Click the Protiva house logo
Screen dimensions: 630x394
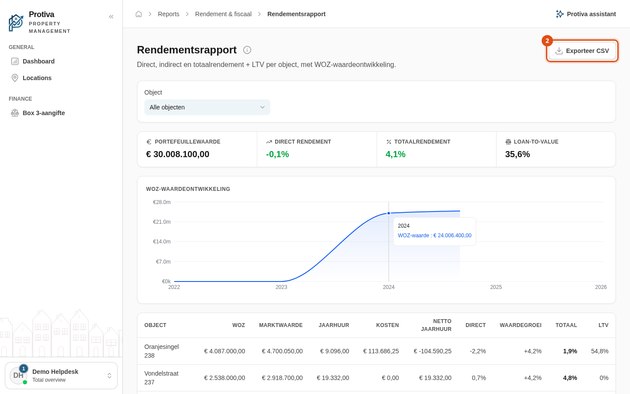[x=16, y=23]
